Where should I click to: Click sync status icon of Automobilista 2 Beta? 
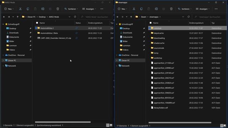click(77, 33)
